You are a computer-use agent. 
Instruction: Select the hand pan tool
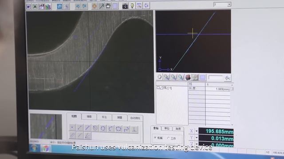(x=108, y=6)
